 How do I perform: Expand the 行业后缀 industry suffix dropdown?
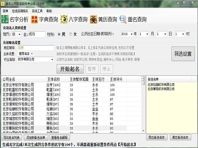pos(52,60)
